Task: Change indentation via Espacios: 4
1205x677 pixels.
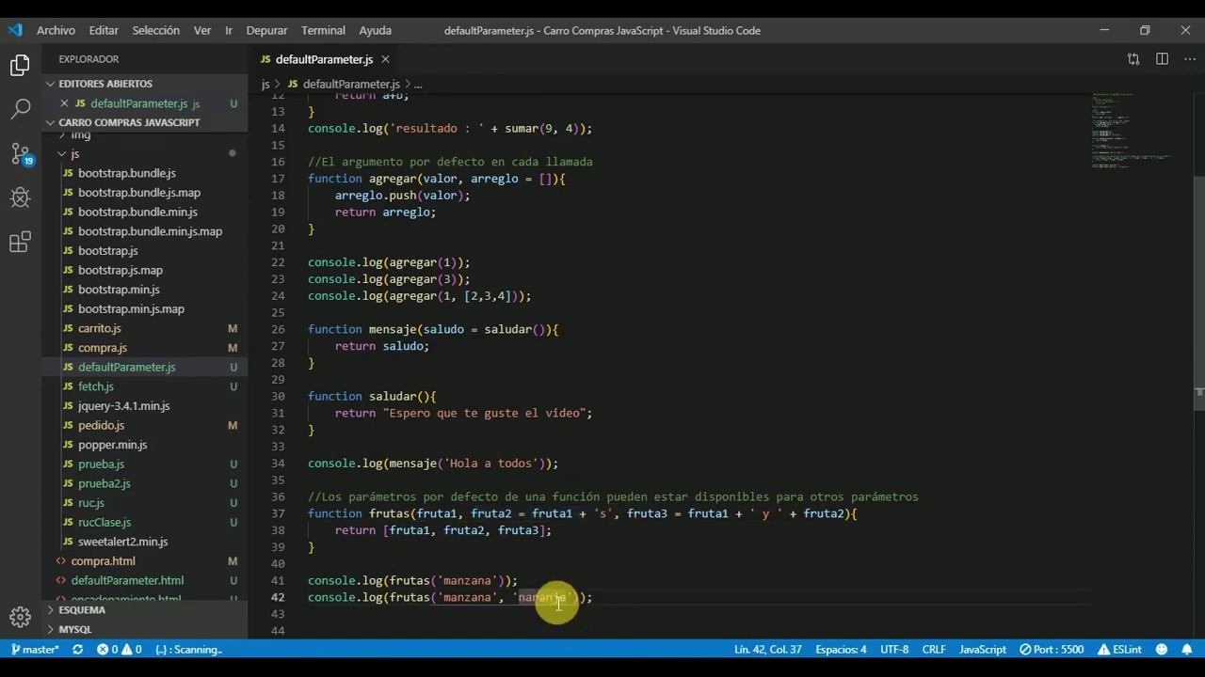Action: click(841, 650)
